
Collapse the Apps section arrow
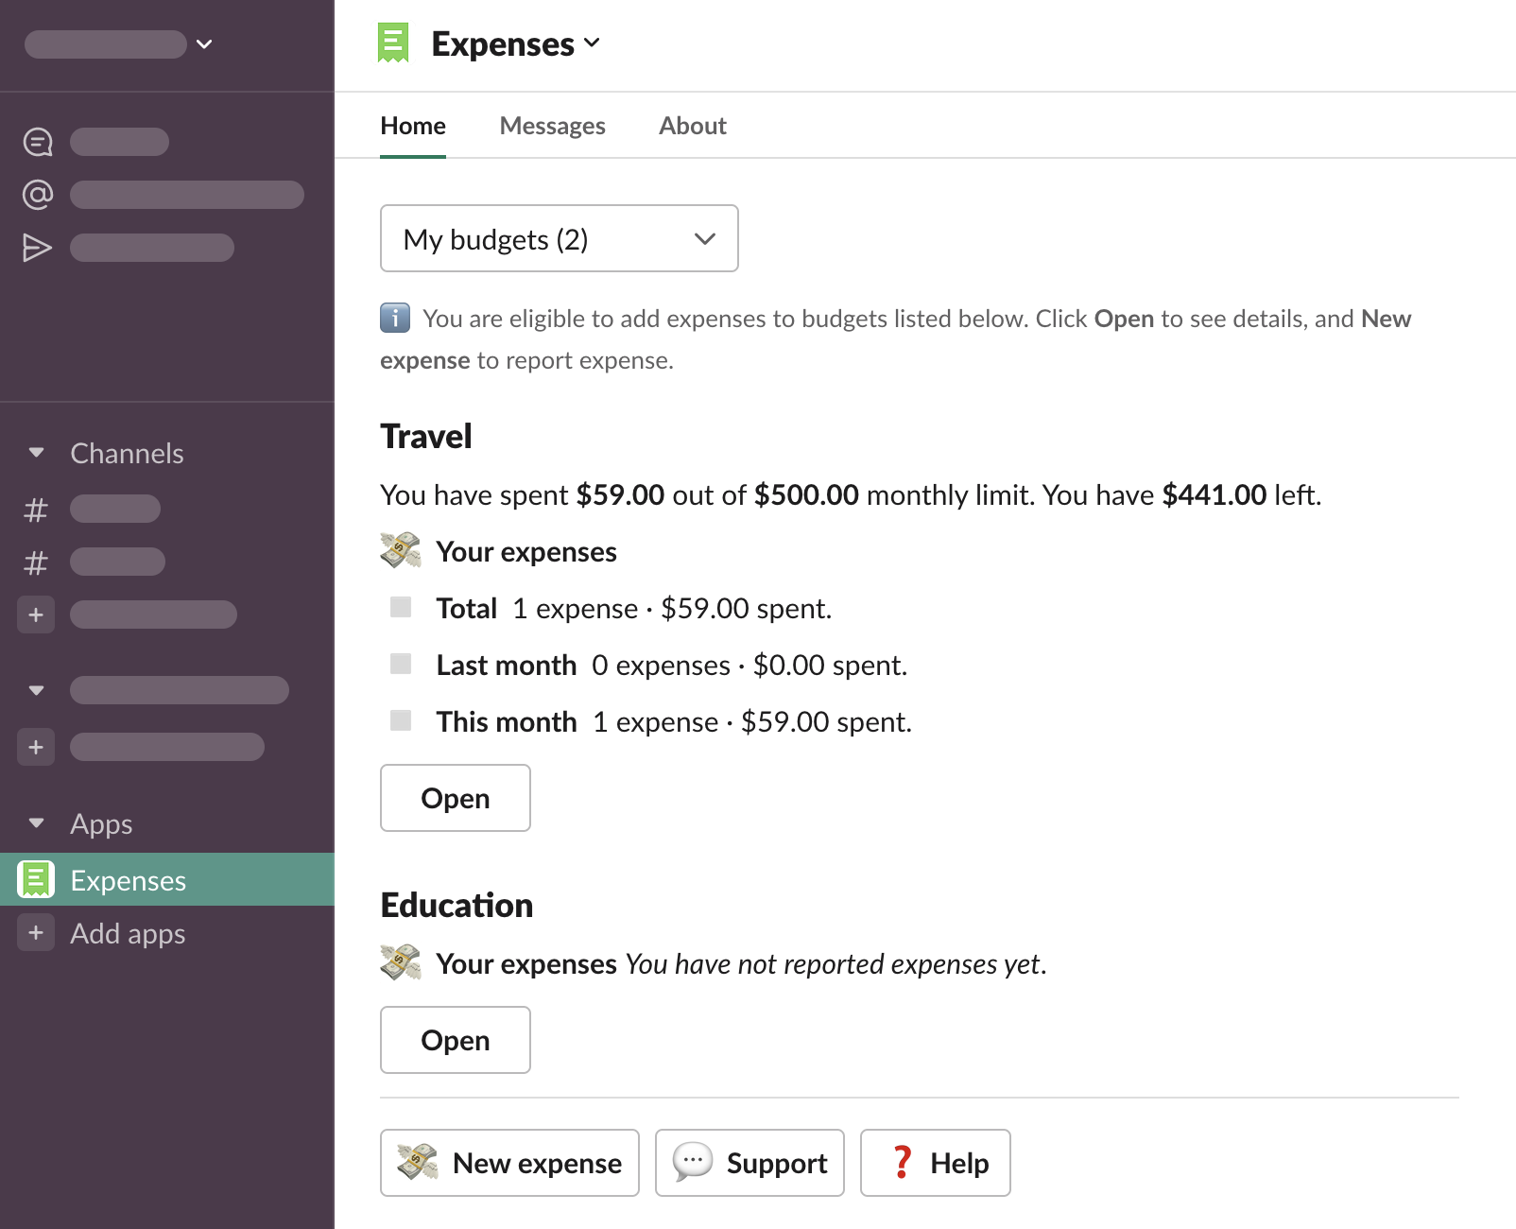pos(37,822)
